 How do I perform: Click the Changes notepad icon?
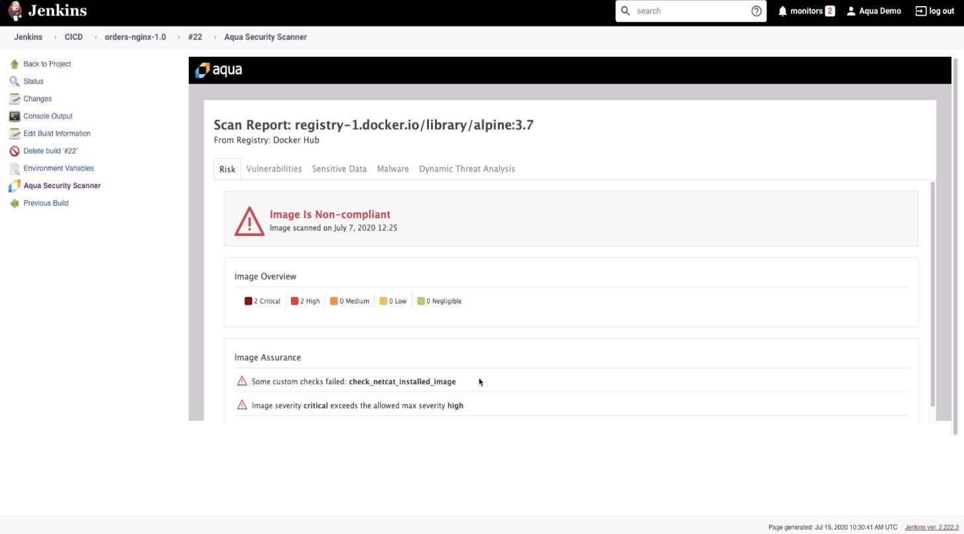click(15, 99)
